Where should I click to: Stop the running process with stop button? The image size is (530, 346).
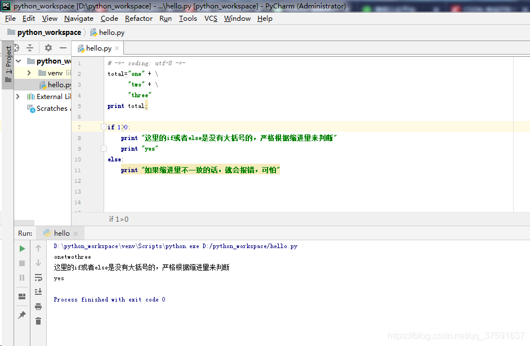click(22, 263)
